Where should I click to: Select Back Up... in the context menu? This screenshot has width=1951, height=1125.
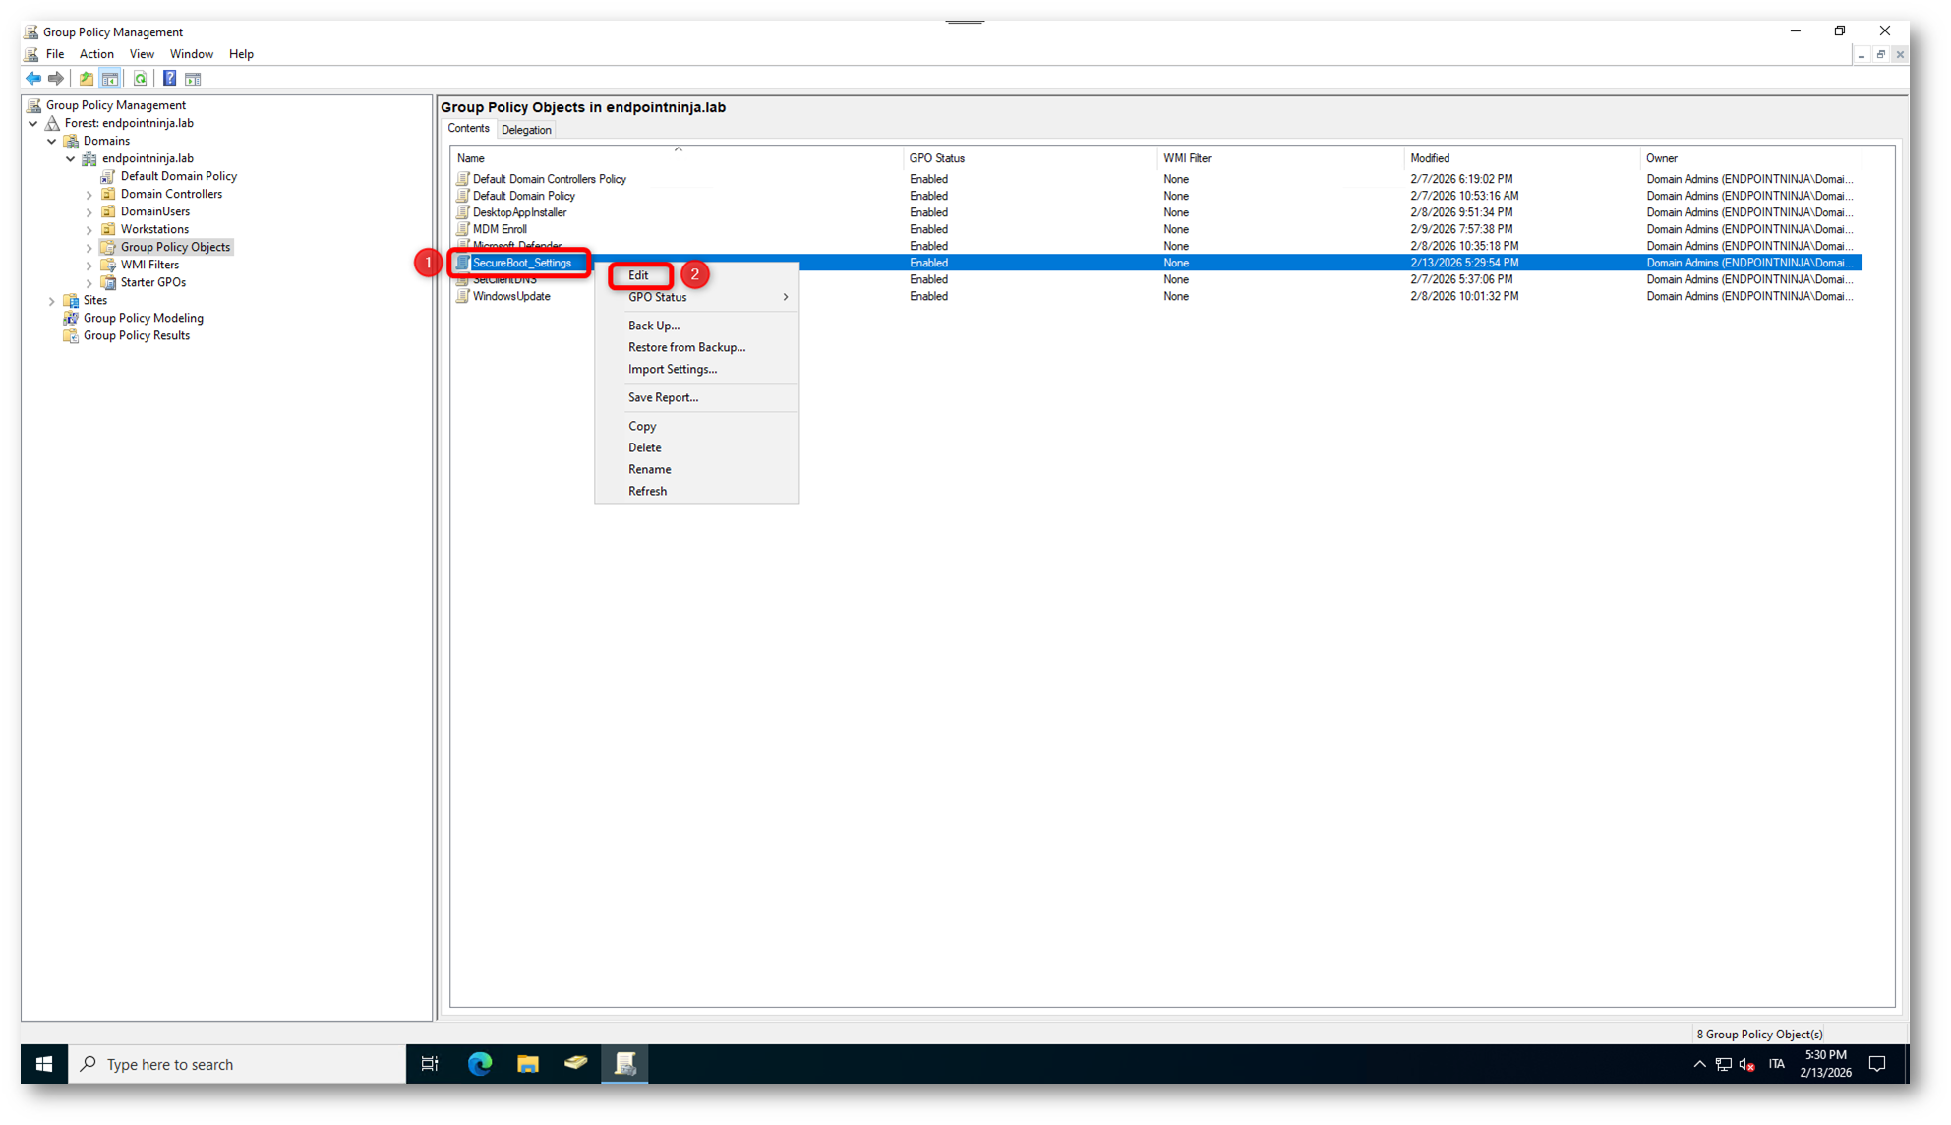coord(654,326)
